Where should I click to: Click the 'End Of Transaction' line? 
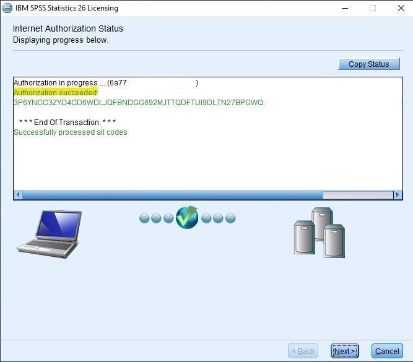[67, 122]
